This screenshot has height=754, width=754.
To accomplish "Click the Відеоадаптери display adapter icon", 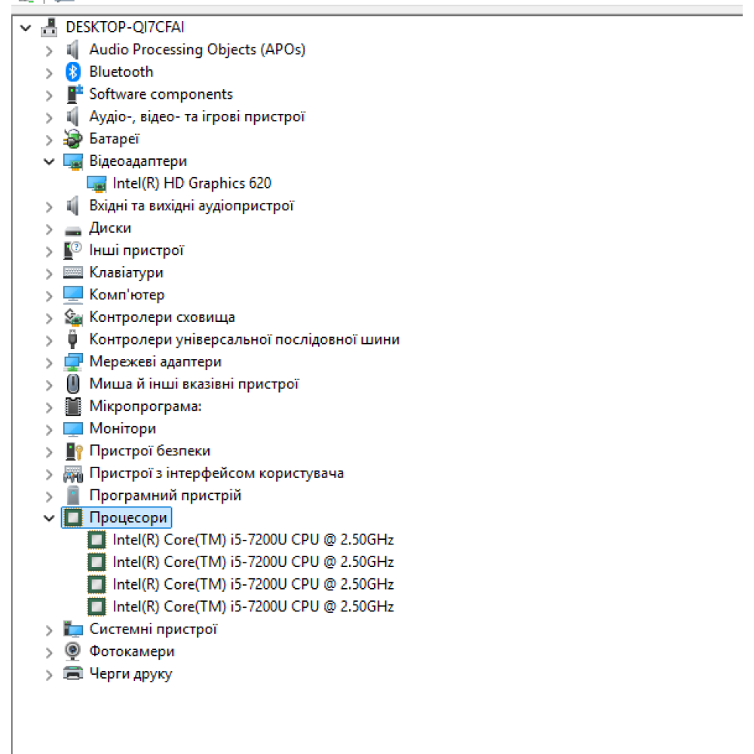I will (x=73, y=161).
